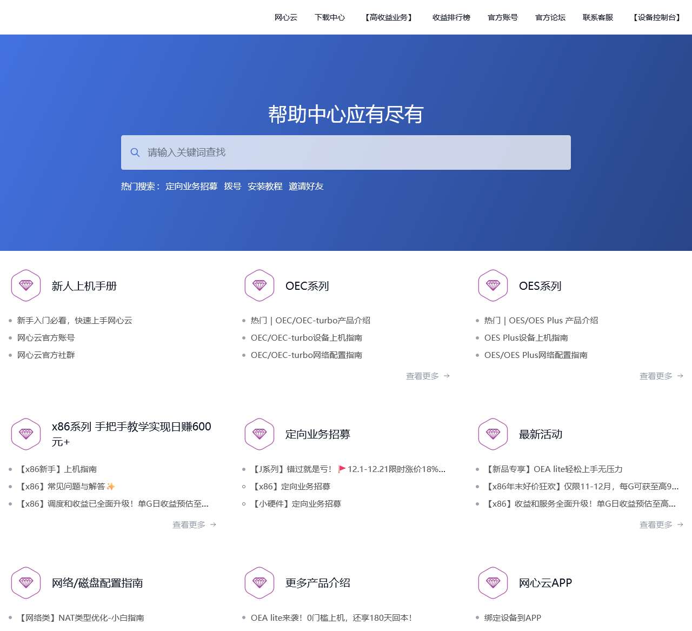Screen dimensions: 692x631
Task: Open 【小硬件】定向业务招募 article
Action: tap(296, 504)
